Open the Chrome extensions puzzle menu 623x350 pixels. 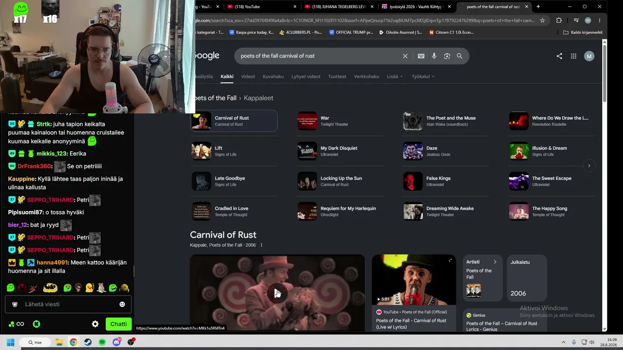coord(559,20)
